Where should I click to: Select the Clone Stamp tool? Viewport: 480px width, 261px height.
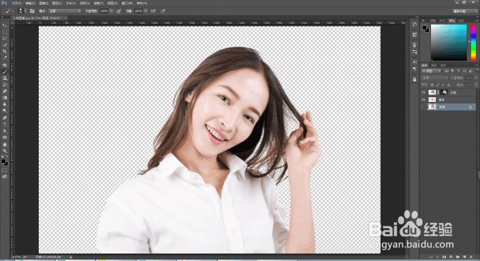point(5,78)
